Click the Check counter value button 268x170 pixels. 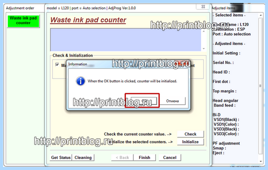[190, 134]
